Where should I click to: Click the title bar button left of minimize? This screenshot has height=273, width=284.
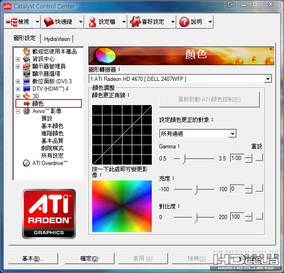(x=230, y=4)
